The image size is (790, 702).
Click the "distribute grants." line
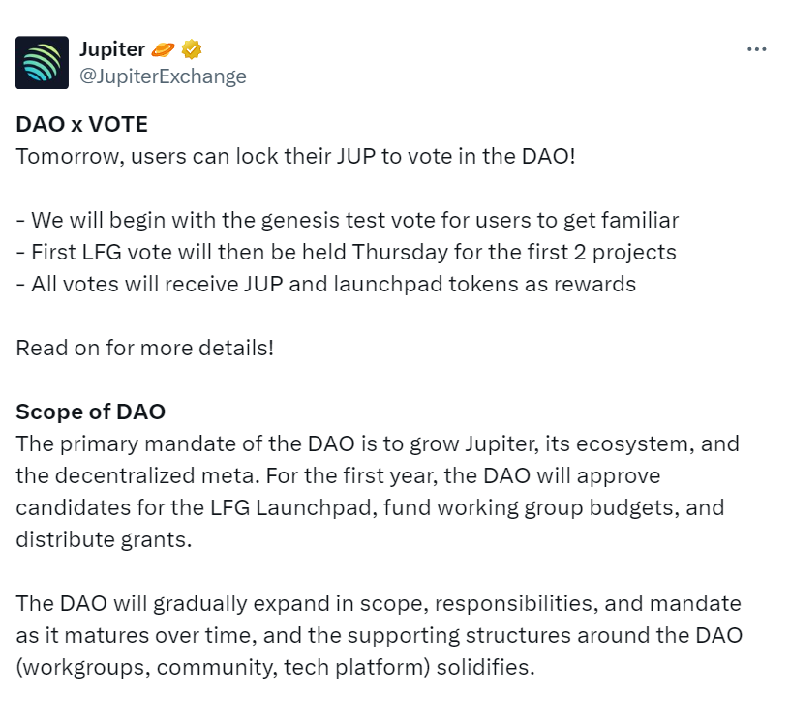[104, 539]
